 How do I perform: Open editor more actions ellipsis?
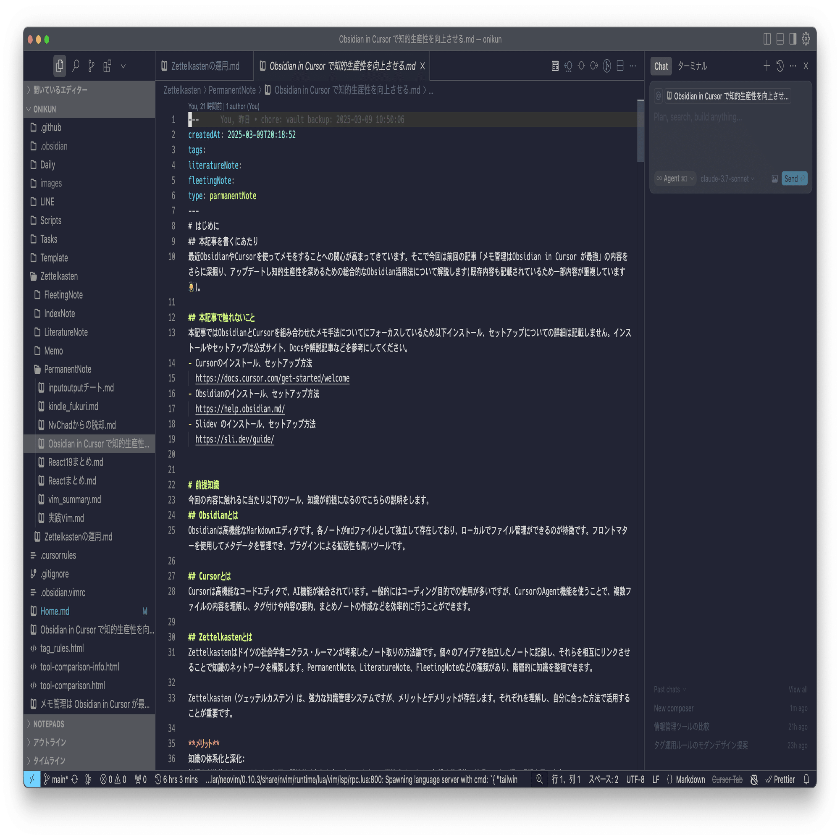(x=633, y=66)
